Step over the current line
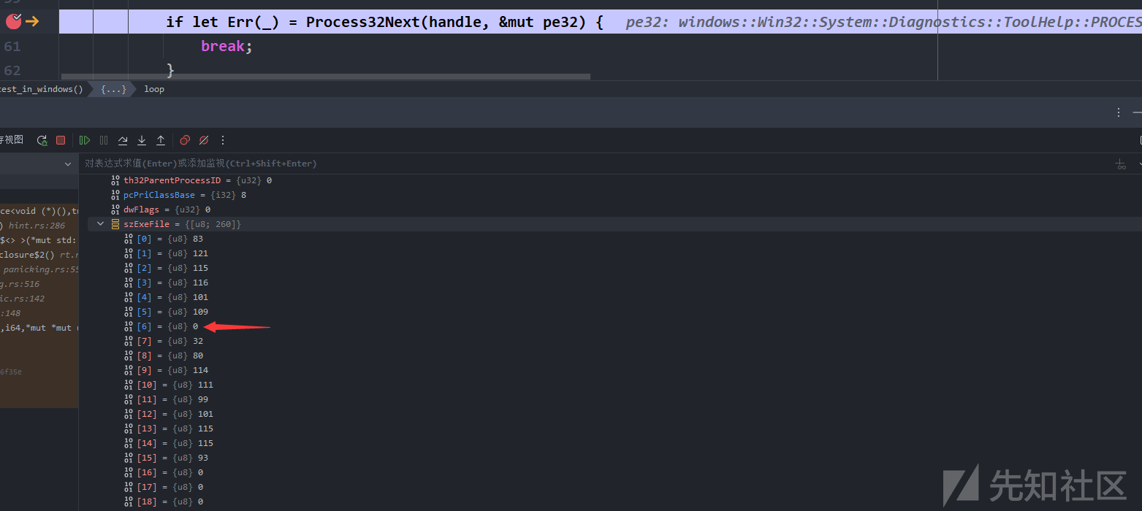 [123, 140]
